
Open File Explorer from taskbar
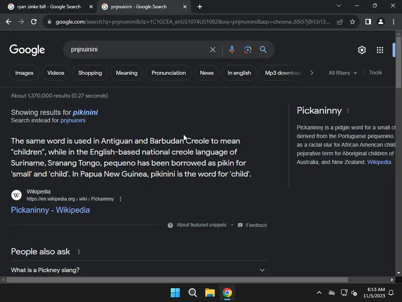[210, 293]
